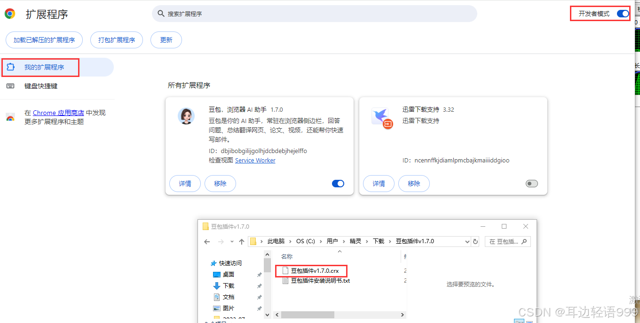640x323 pixels.
Task: Click 用户 breadcrumb segment
Action: pyautogui.click(x=332, y=241)
